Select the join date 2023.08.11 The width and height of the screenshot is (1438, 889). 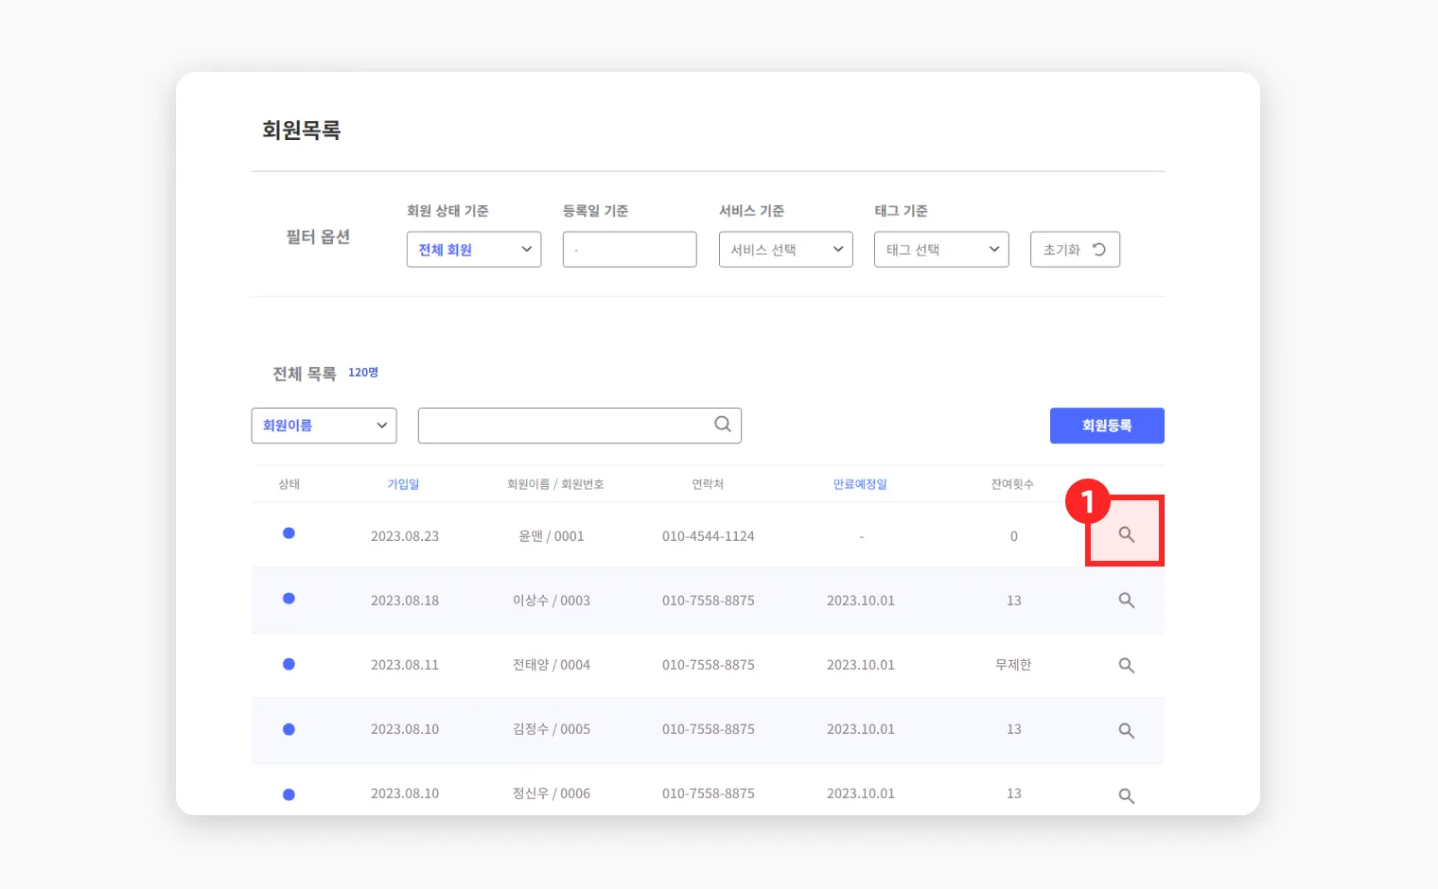[x=405, y=665]
